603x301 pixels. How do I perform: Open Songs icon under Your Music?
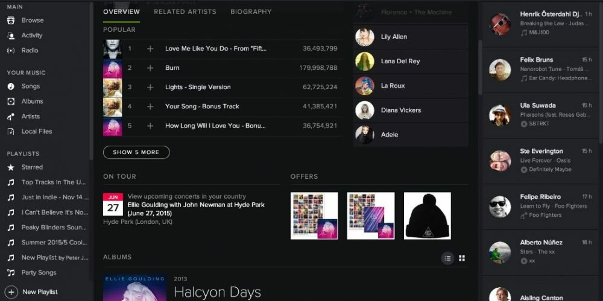[x=11, y=86]
